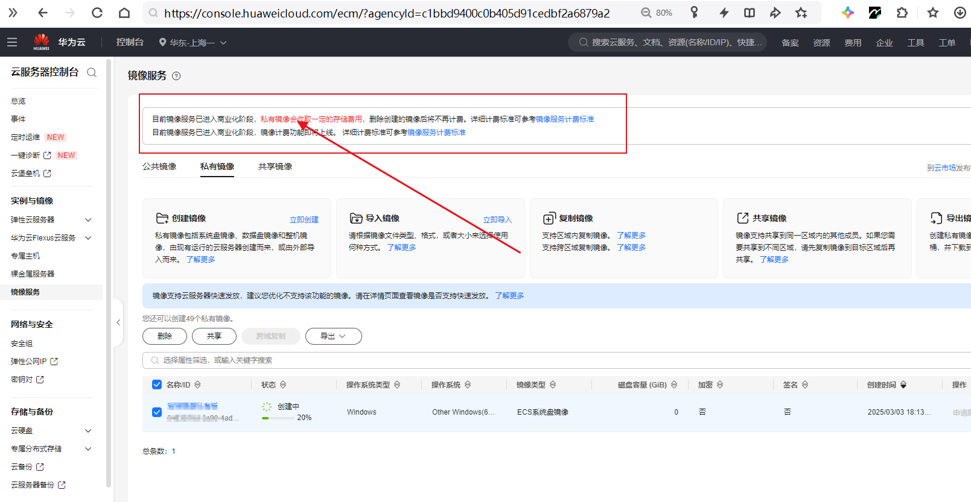Image resolution: width=971 pixels, height=502 pixels.
Task: Select the 私有镜像 tab
Action: point(217,167)
